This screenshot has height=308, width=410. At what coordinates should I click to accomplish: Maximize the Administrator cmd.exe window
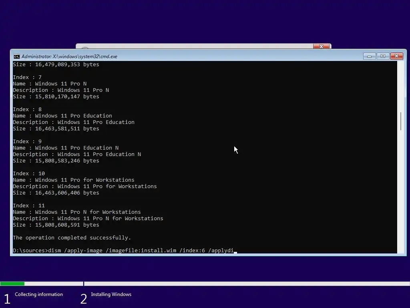pos(383,56)
